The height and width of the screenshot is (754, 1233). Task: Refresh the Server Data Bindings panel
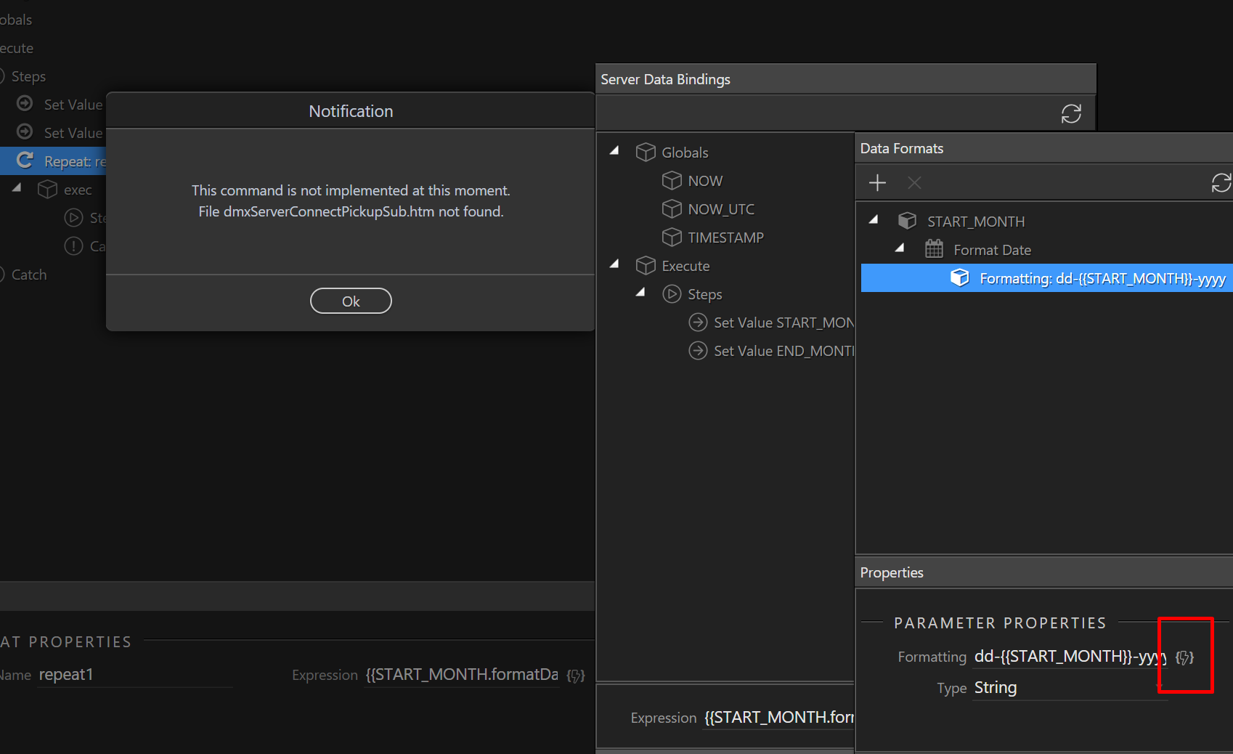point(1071,114)
